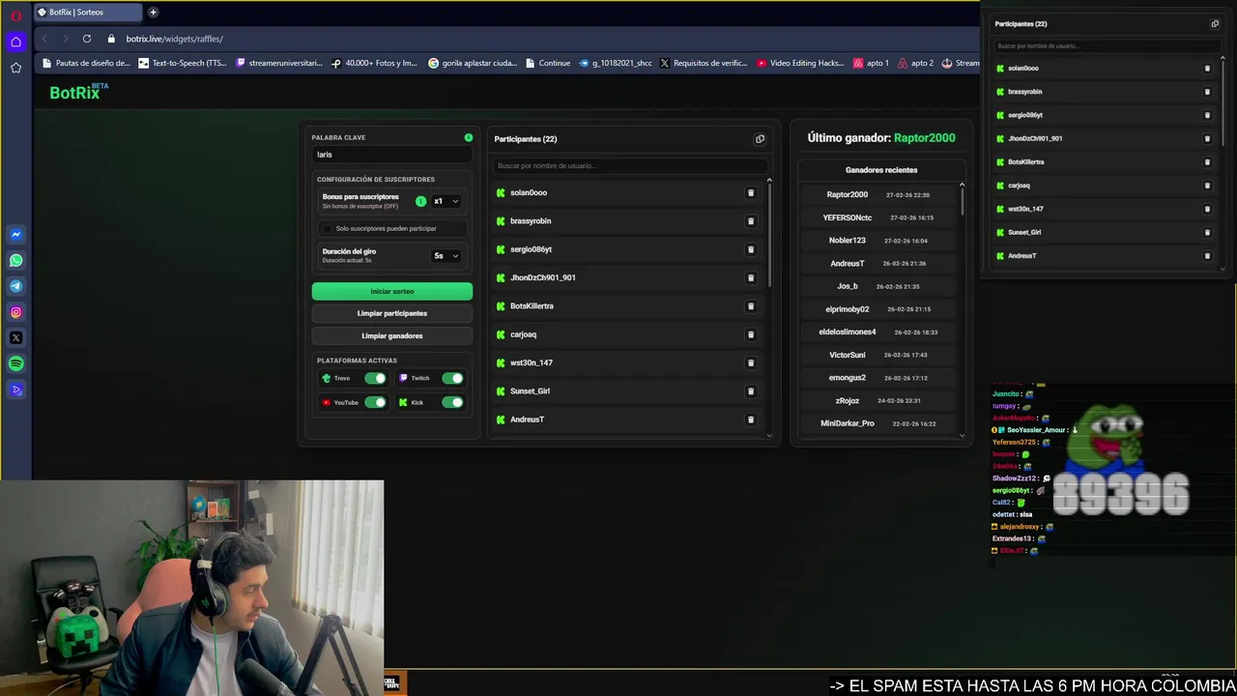The height and width of the screenshot is (696, 1237).
Task: Click the Palabra Clave keyword field
Action: pyautogui.click(x=392, y=155)
